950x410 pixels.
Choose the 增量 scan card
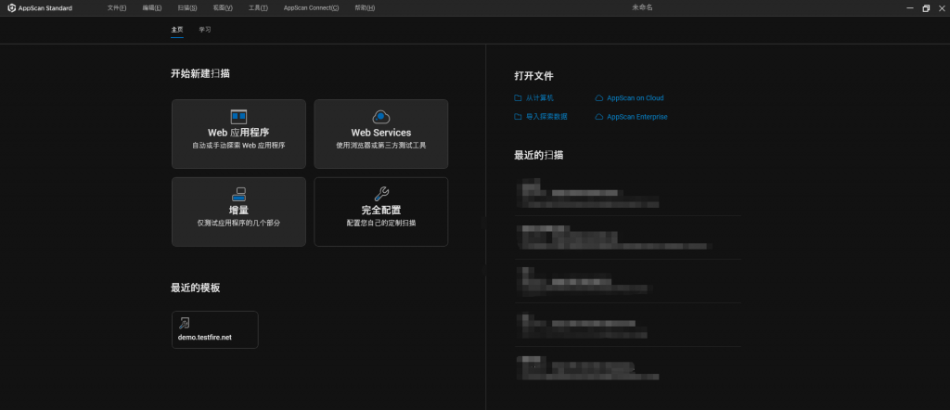pos(238,212)
